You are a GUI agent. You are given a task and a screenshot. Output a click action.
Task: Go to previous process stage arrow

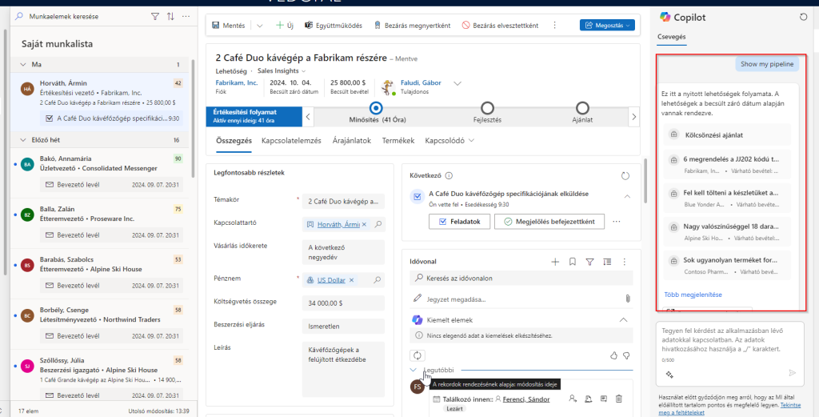pyautogui.click(x=308, y=117)
